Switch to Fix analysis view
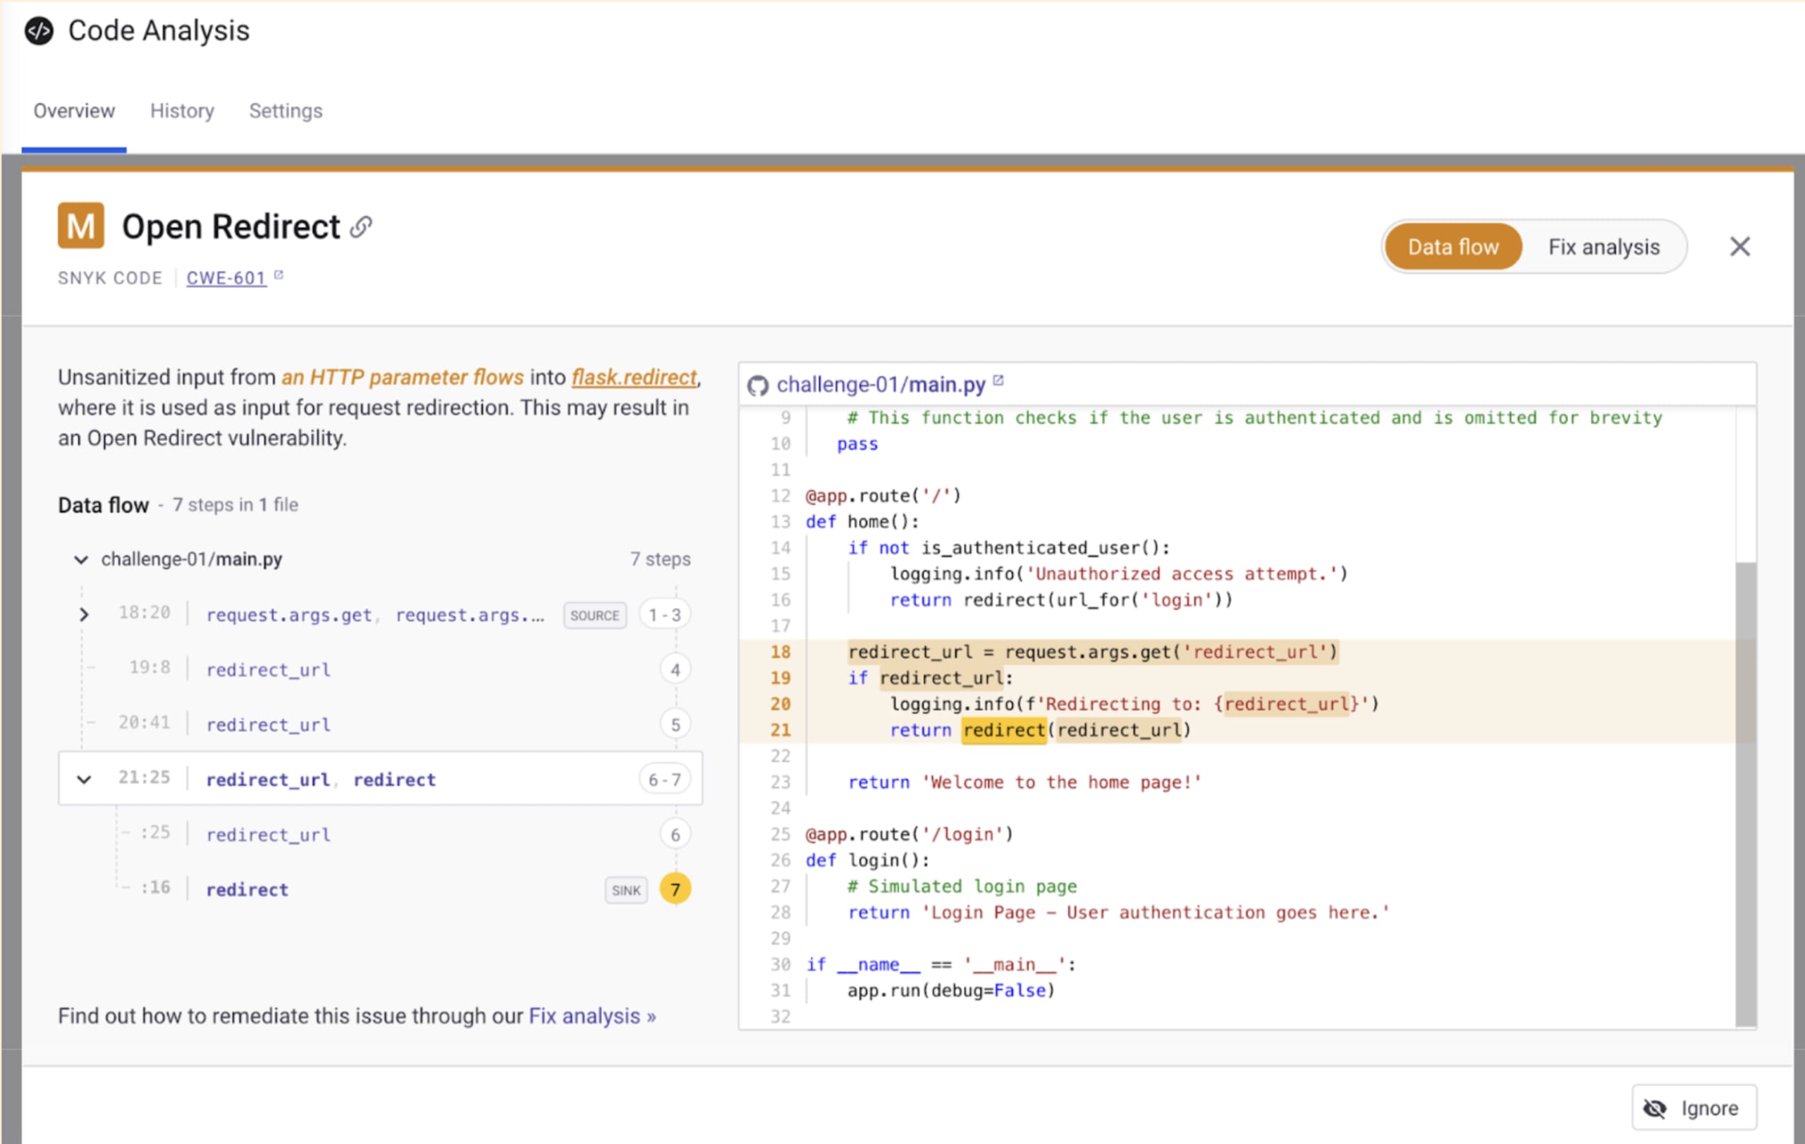Viewport: 1805px width, 1144px height. (1604, 247)
